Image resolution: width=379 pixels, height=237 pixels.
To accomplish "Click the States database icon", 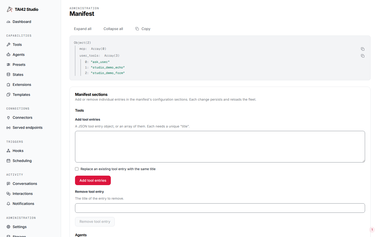I will [x=8, y=75].
